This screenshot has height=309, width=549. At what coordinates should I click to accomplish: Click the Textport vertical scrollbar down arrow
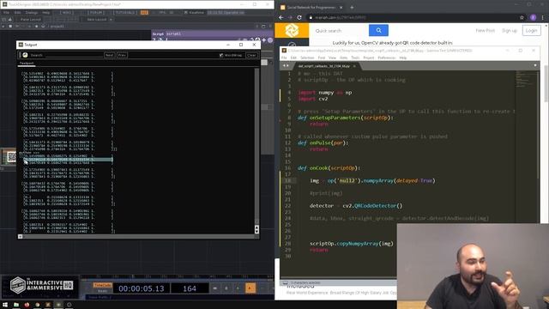(x=256, y=231)
